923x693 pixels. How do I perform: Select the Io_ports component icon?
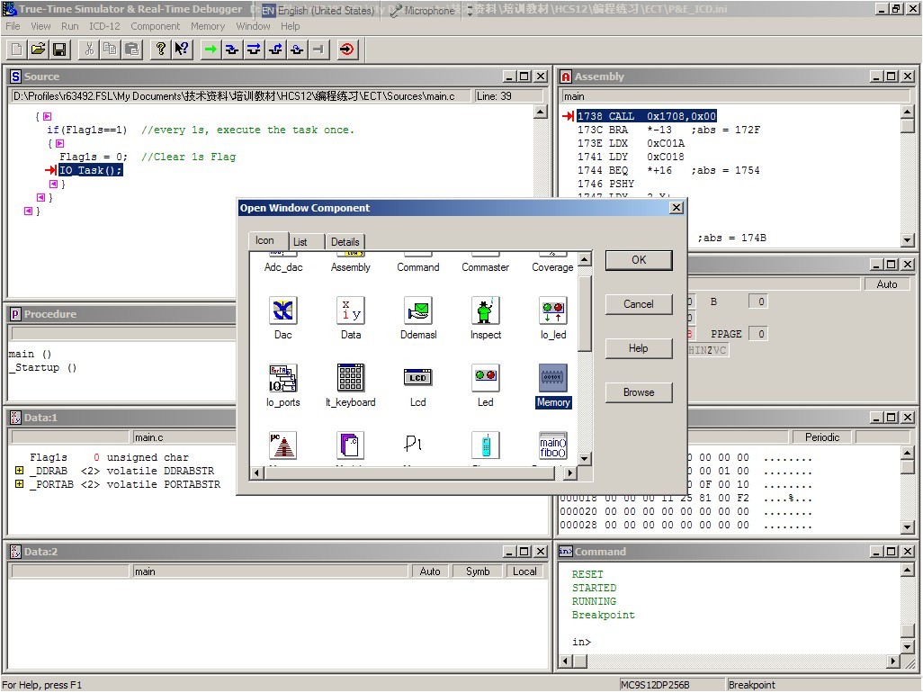coord(283,378)
